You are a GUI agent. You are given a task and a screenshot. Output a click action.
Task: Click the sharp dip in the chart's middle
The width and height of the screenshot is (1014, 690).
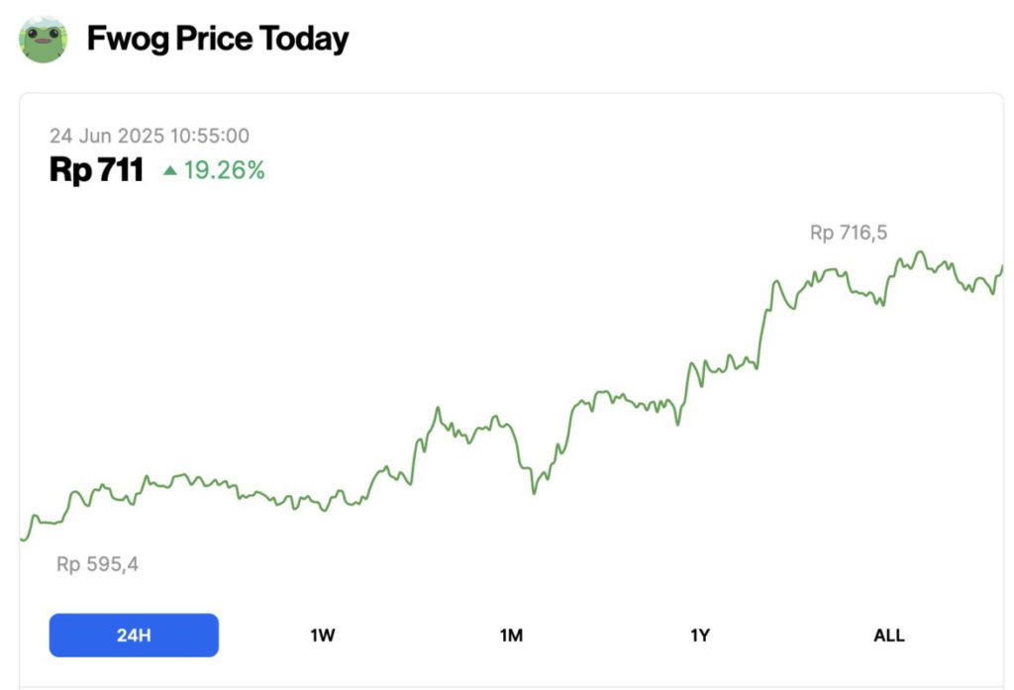(x=534, y=492)
